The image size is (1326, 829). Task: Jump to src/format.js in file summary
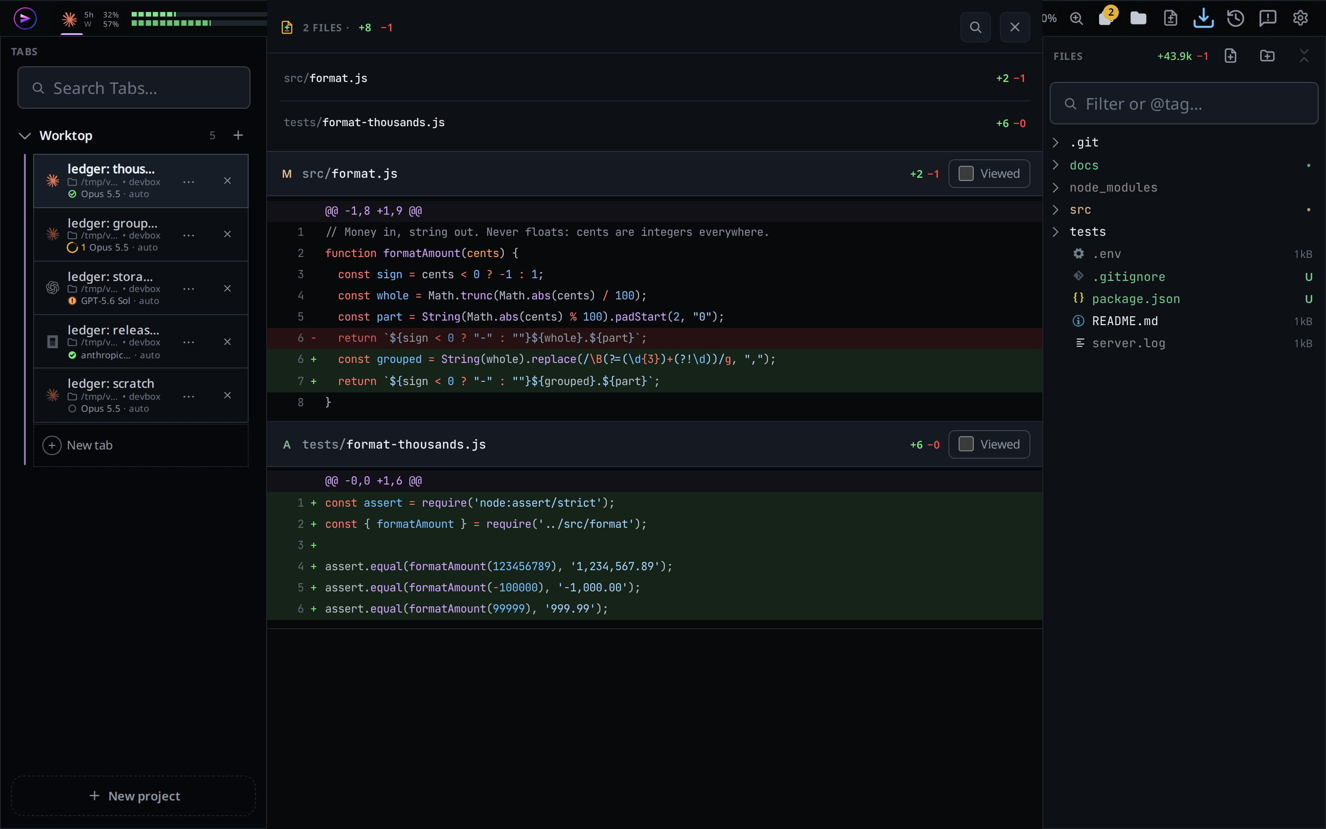(654, 78)
